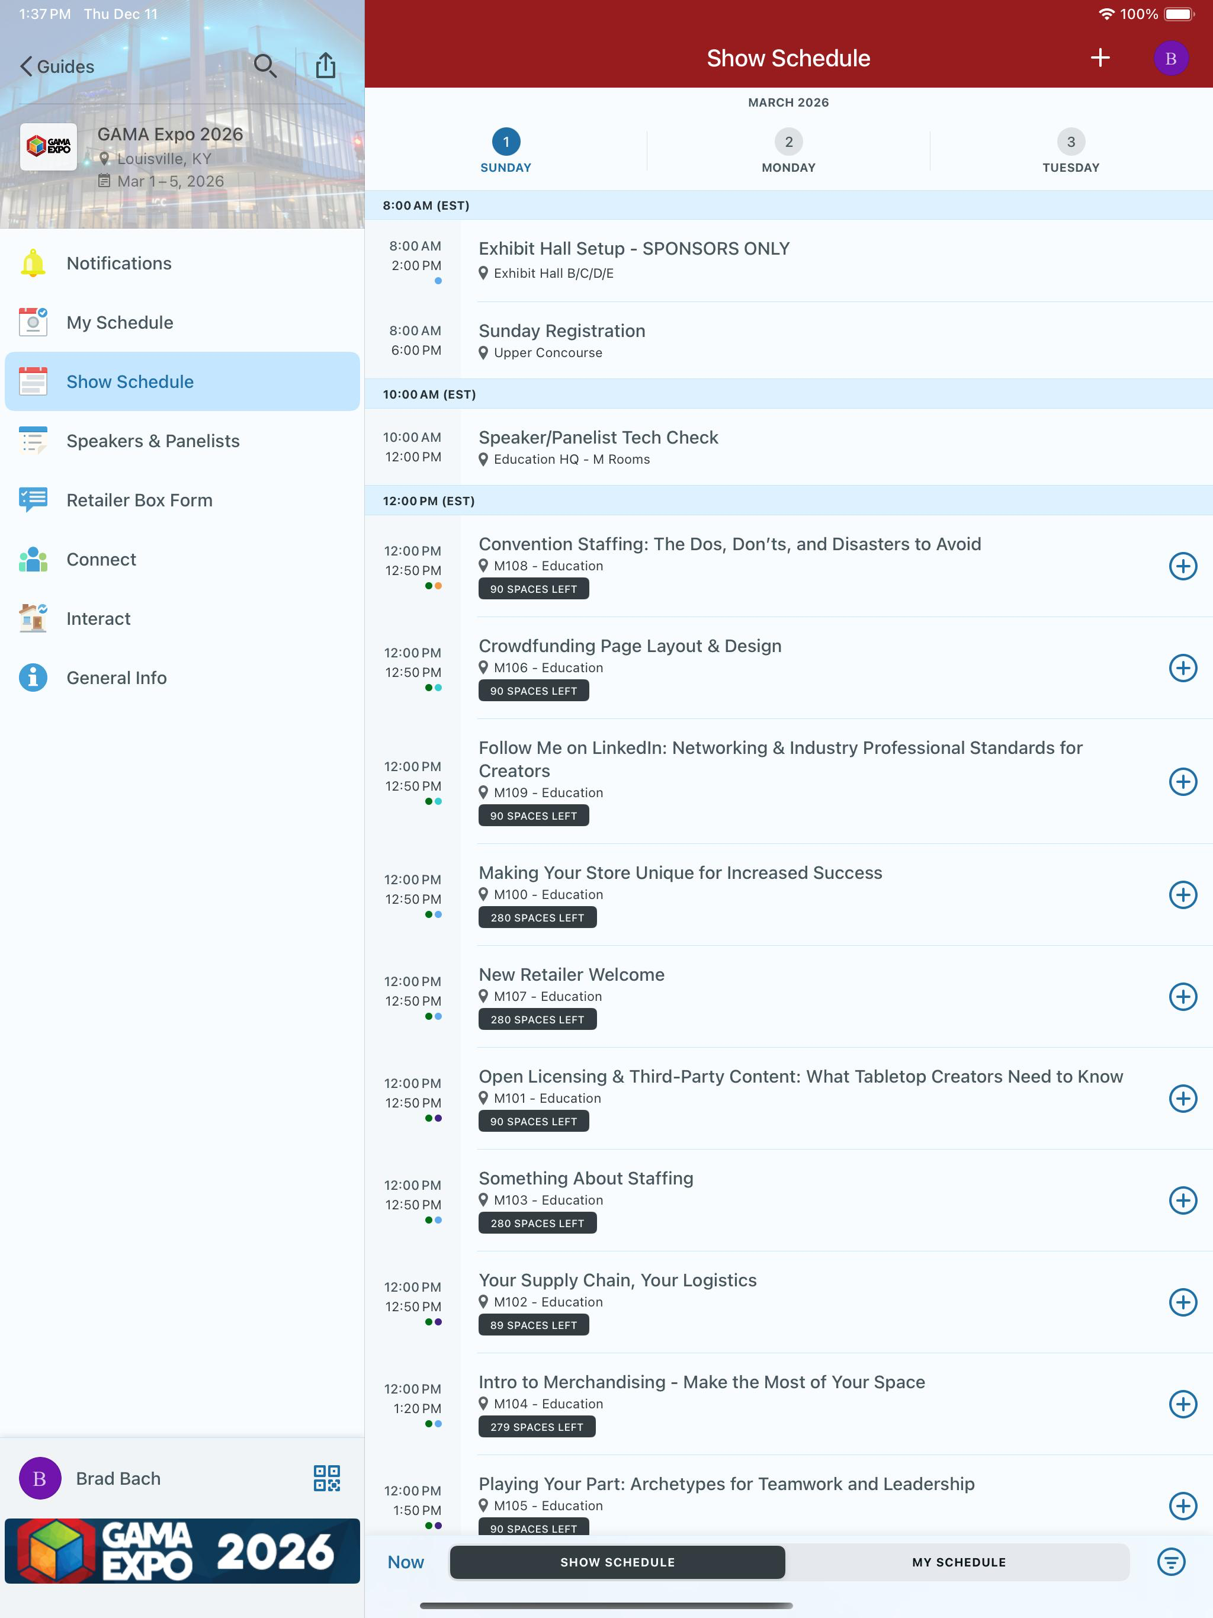Open the QR code icon next to Brad Bach
This screenshot has height=1618, width=1213.
326,1478
